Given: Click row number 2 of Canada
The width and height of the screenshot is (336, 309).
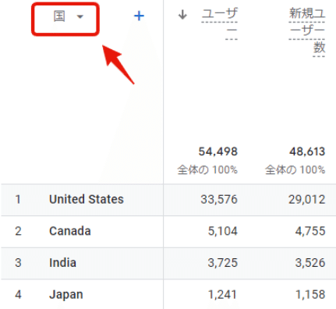Looking at the screenshot, I should [18, 231].
